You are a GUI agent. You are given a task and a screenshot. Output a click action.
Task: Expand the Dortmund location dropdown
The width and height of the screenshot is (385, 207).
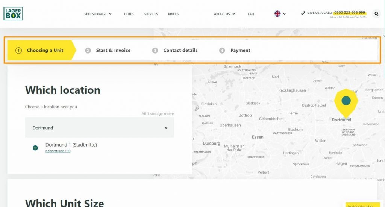pyautogui.click(x=100, y=127)
